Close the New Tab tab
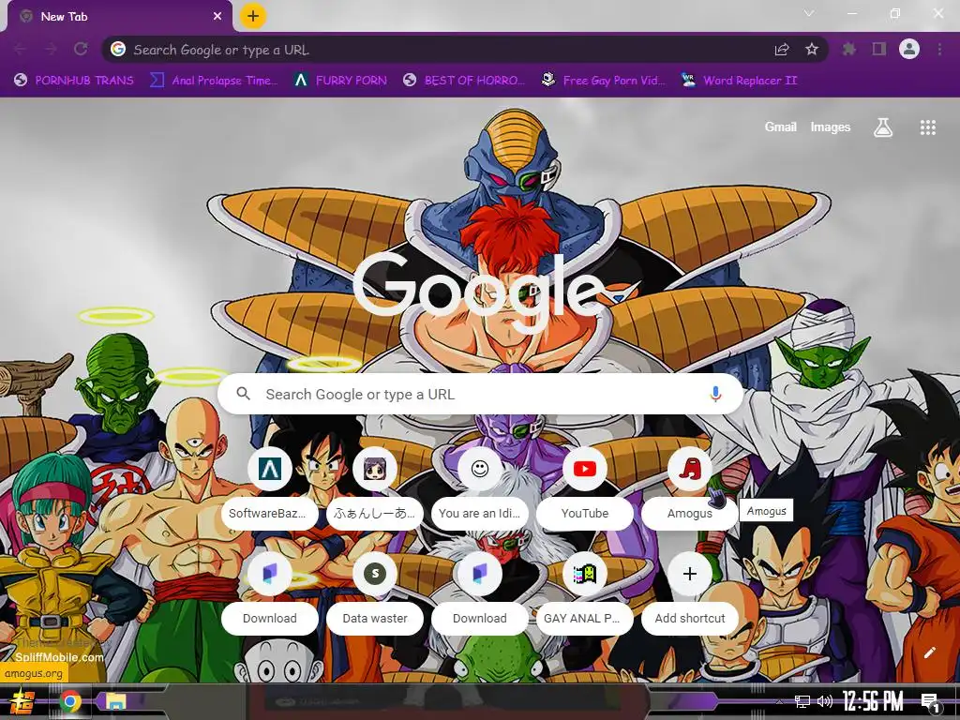 pos(217,17)
